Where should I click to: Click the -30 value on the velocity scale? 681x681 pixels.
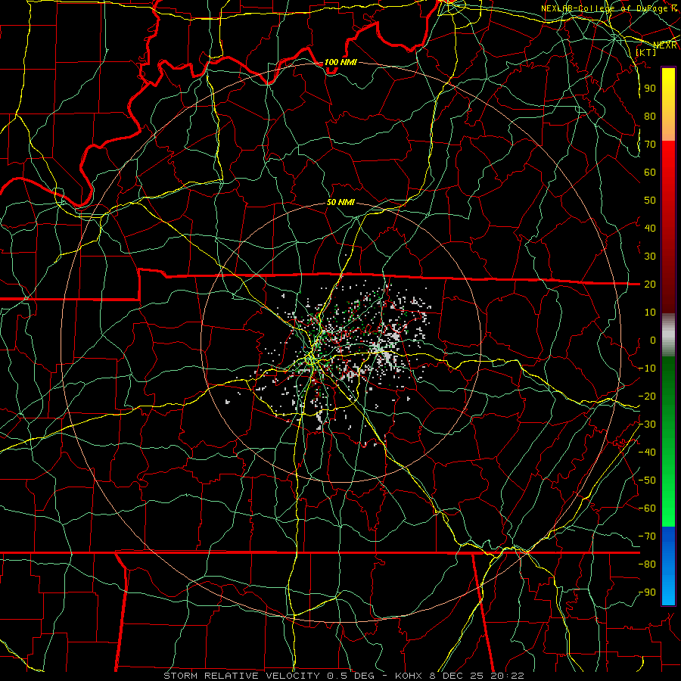[647, 424]
